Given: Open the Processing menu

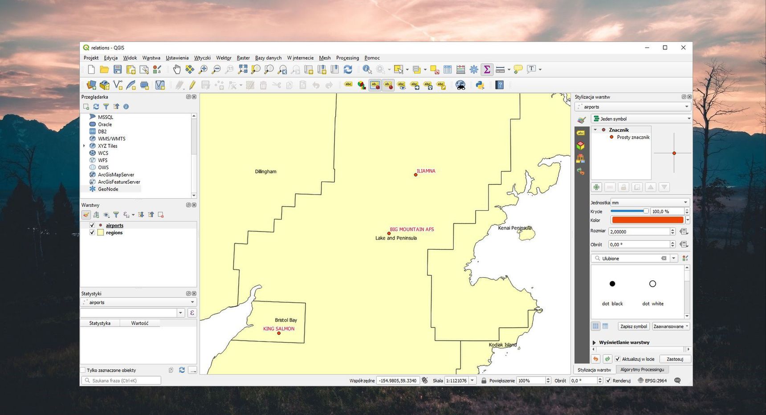Looking at the screenshot, I should coord(347,58).
